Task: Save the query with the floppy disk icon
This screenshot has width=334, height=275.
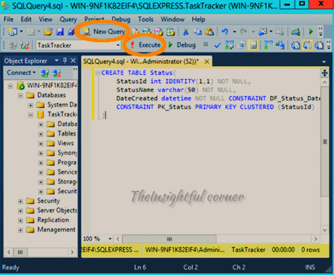Action: [x=60, y=32]
